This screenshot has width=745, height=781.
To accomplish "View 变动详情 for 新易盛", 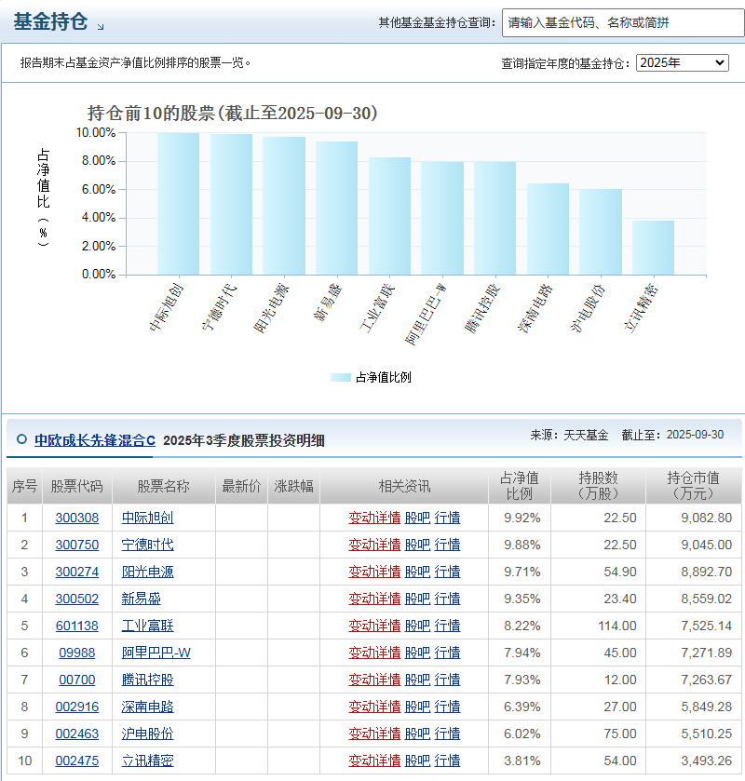I will click(374, 599).
